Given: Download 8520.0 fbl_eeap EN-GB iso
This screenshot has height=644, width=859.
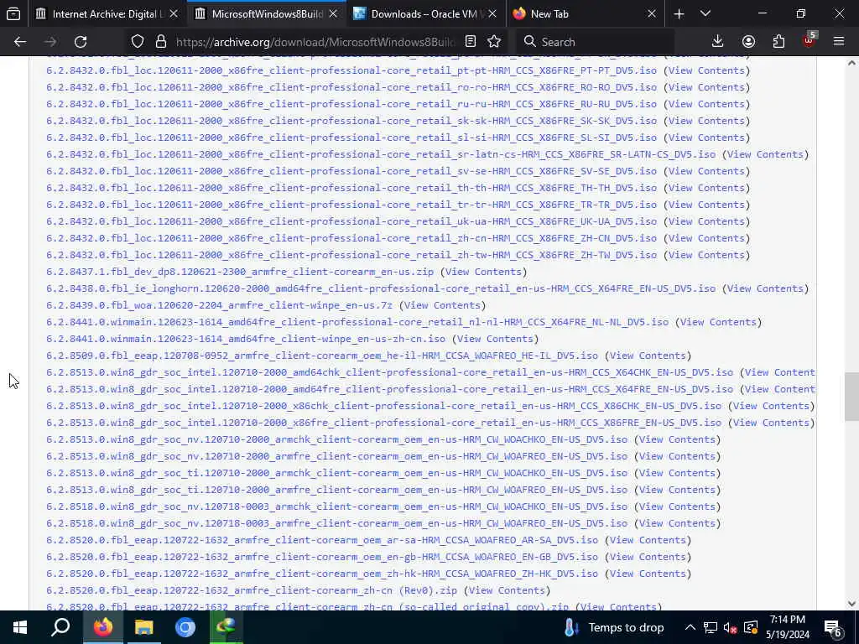Looking at the screenshot, I should (x=322, y=557).
